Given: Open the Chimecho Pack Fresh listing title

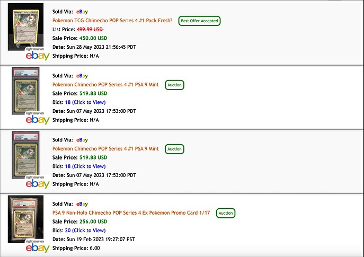Looking at the screenshot, I should (112, 21).
